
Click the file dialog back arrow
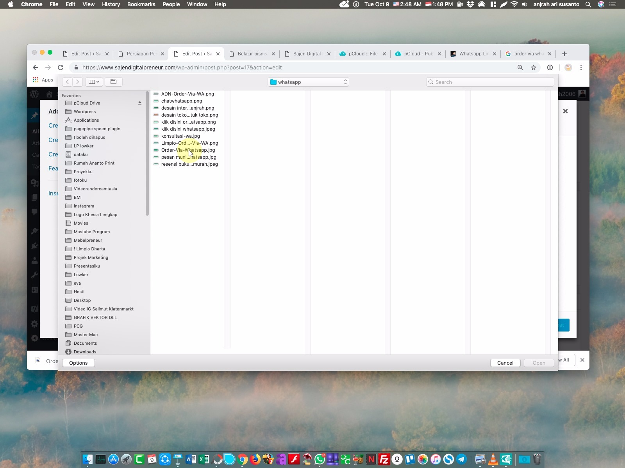(68, 82)
